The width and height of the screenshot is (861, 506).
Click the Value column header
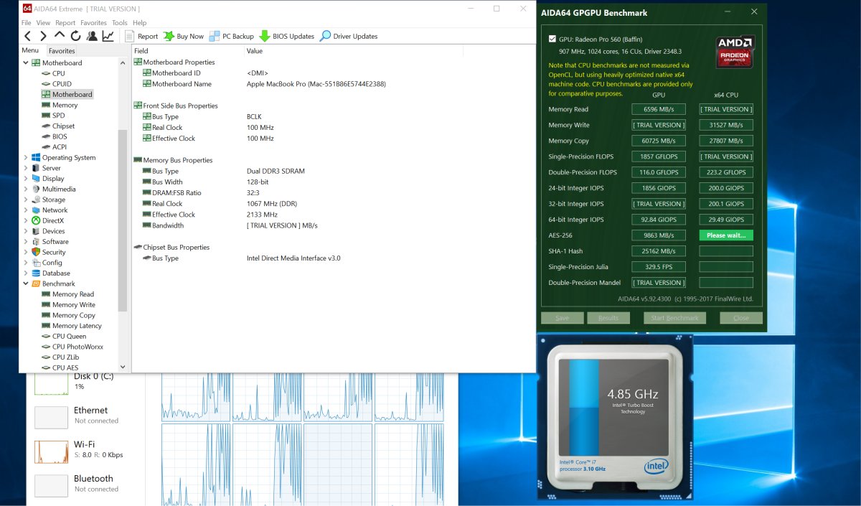(x=354, y=51)
